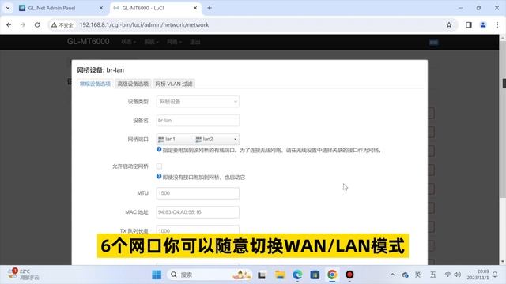Image resolution: width=506 pixels, height=284 pixels.
Task: Click the MAC 地址 field
Action: point(198,212)
